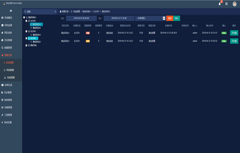This screenshot has height=153, width=240.
Task: Clear the tree search with the X
Action: click(x=55, y=12)
